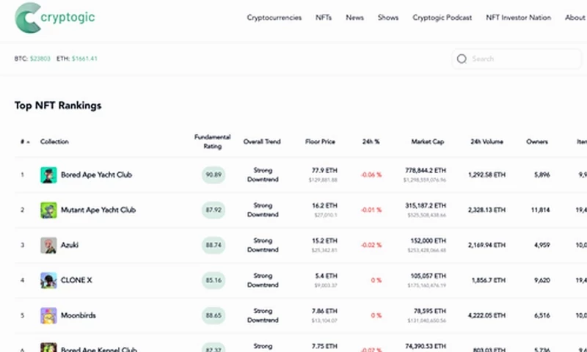Click the 15.2 ETH floor price
The height and width of the screenshot is (352, 587).
tap(324, 241)
